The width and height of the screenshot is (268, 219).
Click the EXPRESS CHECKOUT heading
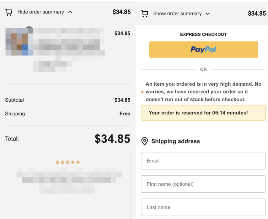[x=203, y=35]
